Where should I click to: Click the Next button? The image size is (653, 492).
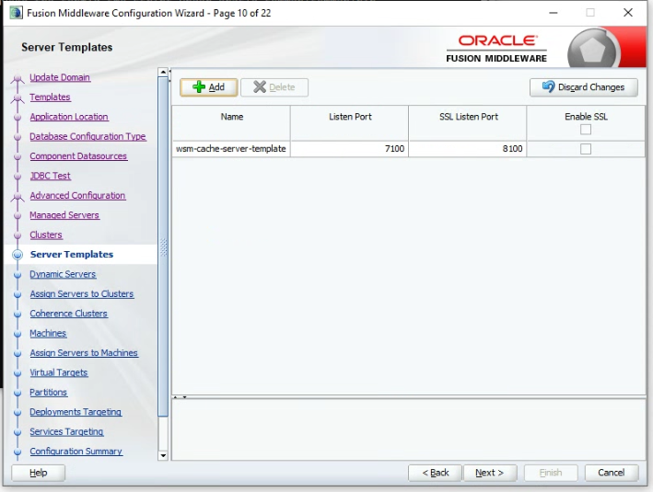click(x=490, y=473)
